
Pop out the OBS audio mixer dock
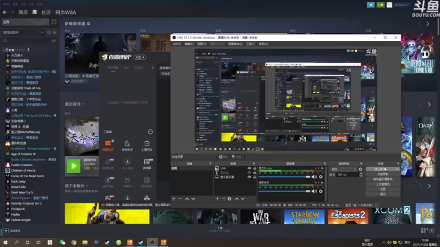click(x=325, y=164)
